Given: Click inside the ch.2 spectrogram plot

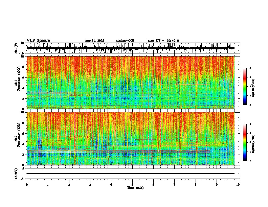Looking at the screenshot, I should point(131,139).
